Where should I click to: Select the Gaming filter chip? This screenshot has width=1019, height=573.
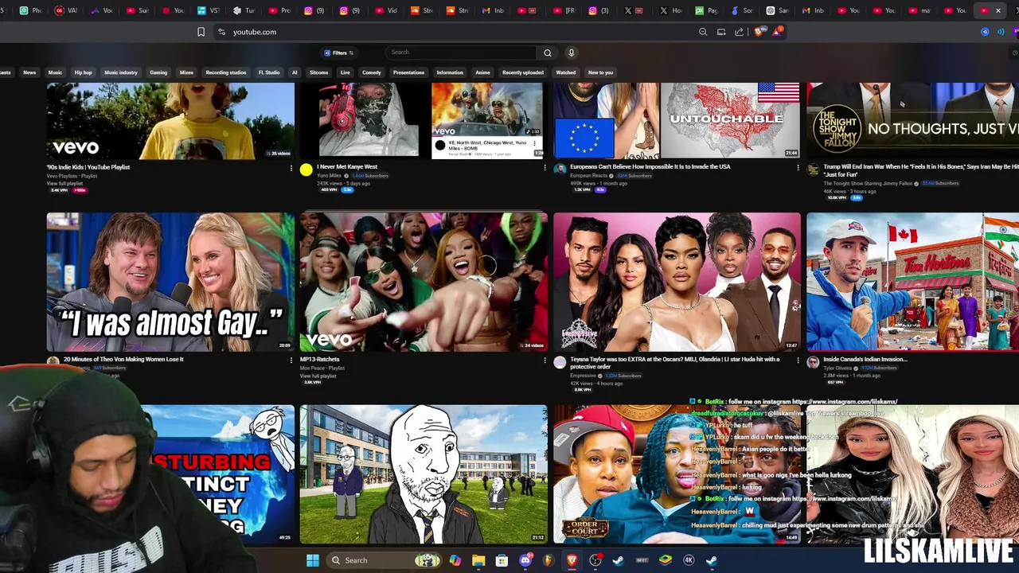point(158,72)
